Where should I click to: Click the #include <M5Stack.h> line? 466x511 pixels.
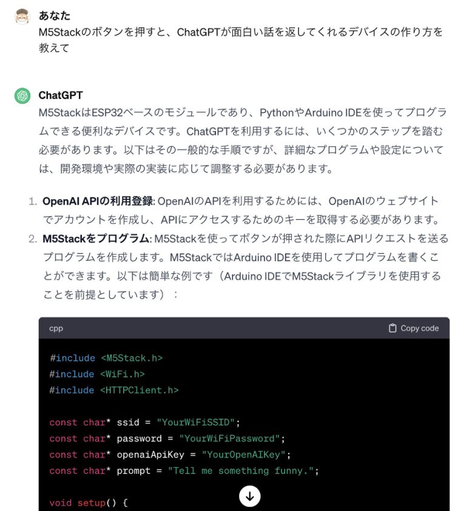coord(106,358)
